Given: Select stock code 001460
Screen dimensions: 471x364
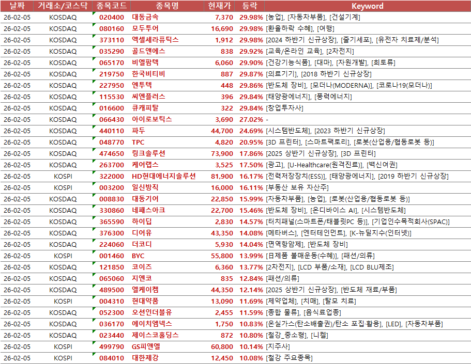Looking at the screenshot, I should [112, 256].
